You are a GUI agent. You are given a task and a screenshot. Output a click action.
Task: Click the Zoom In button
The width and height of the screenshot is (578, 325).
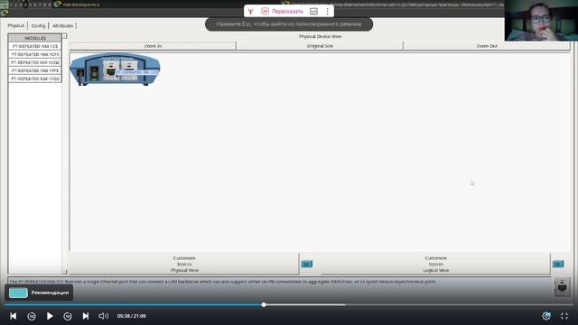click(x=153, y=46)
